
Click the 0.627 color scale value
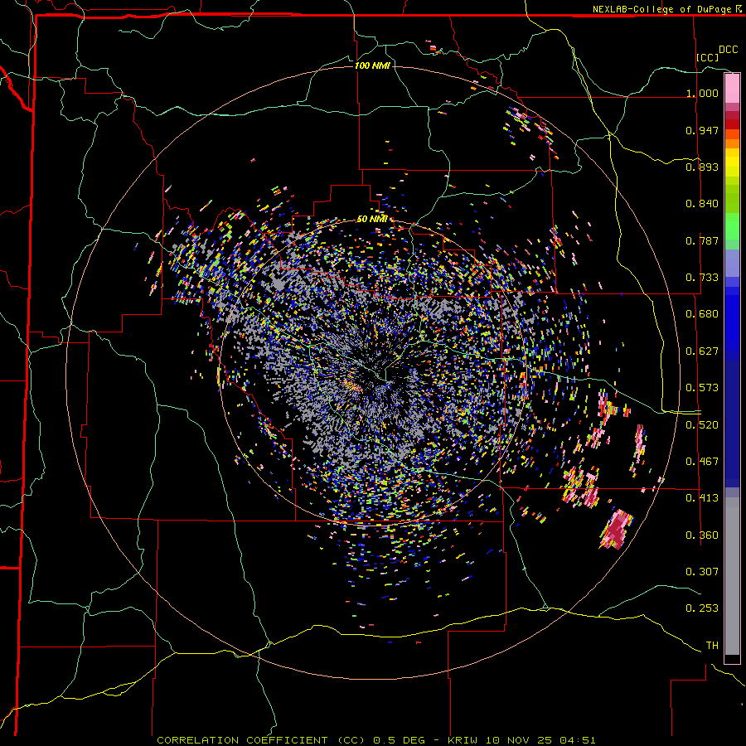tap(702, 351)
